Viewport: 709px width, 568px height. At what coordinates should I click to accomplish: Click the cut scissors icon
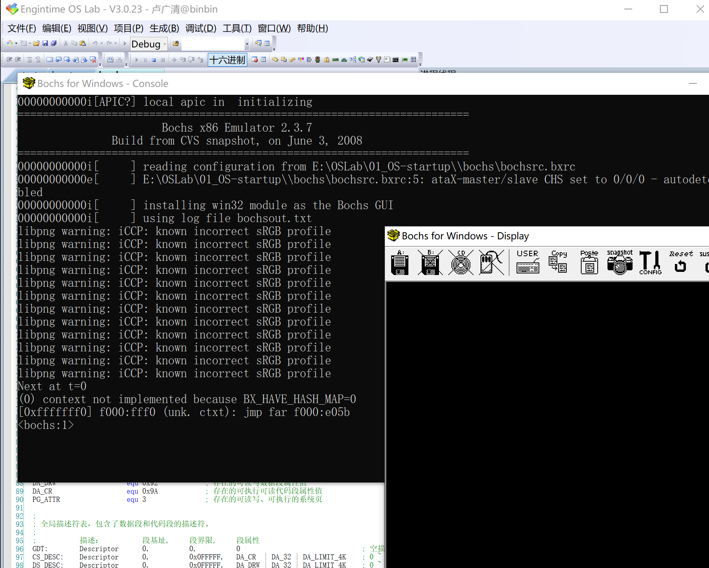(65, 43)
